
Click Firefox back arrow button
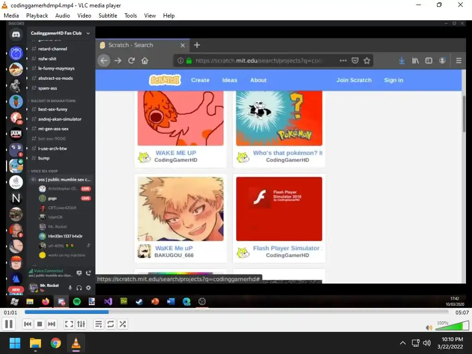pyautogui.click(x=104, y=61)
